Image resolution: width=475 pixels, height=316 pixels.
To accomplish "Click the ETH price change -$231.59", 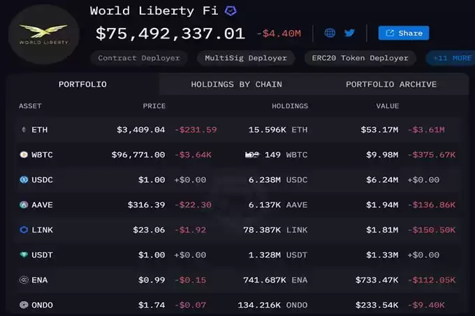I will 196,130.
